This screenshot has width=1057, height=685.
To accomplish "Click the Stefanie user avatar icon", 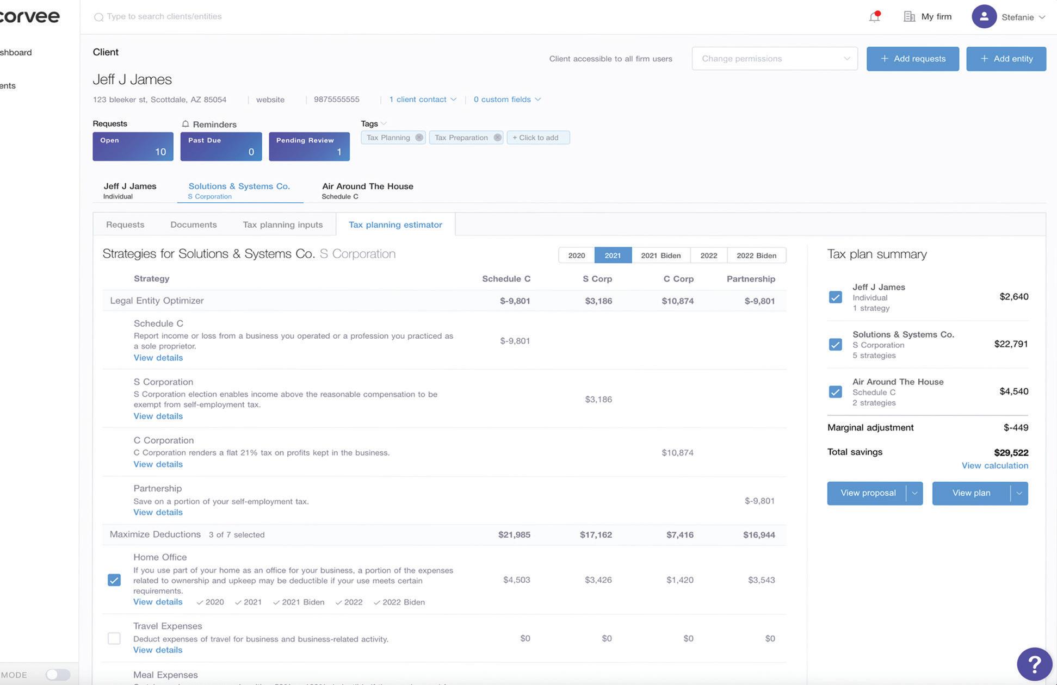I will point(984,16).
